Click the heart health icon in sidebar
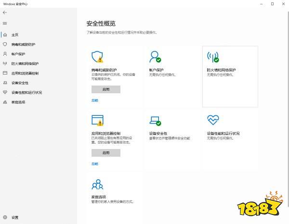Screen dimensions: 289x224 point(5,92)
